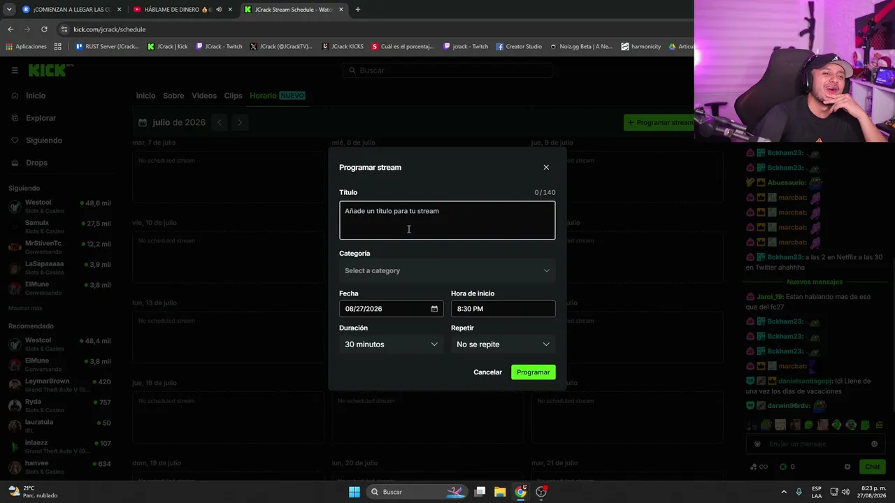895x503 pixels.
Task: Close the Programar stream dialog
Action: (546, 168)
